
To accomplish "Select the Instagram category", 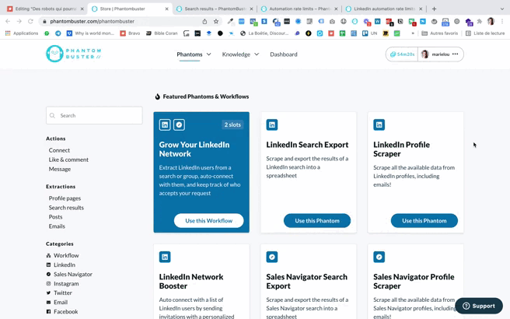I will 62,284.
